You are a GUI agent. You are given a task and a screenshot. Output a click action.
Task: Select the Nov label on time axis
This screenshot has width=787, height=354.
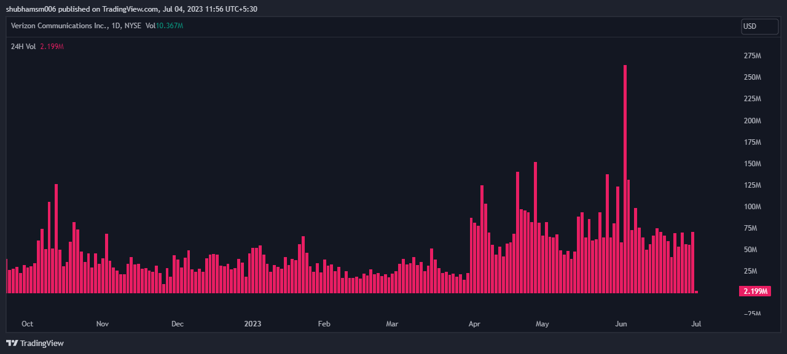tap(103, 323)
